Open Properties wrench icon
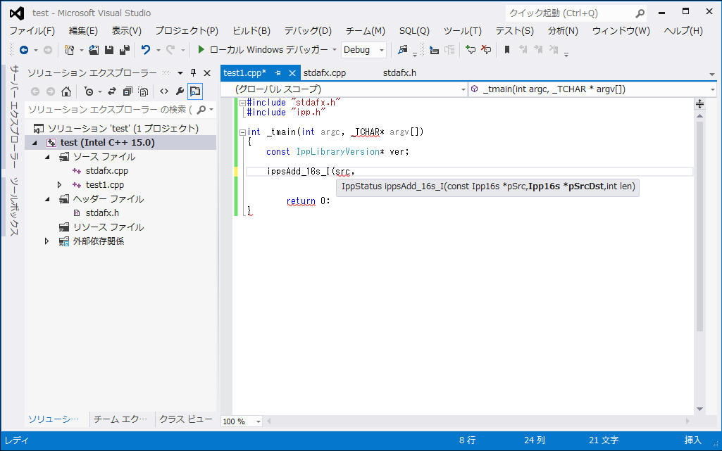 click(x=180, y=91)
